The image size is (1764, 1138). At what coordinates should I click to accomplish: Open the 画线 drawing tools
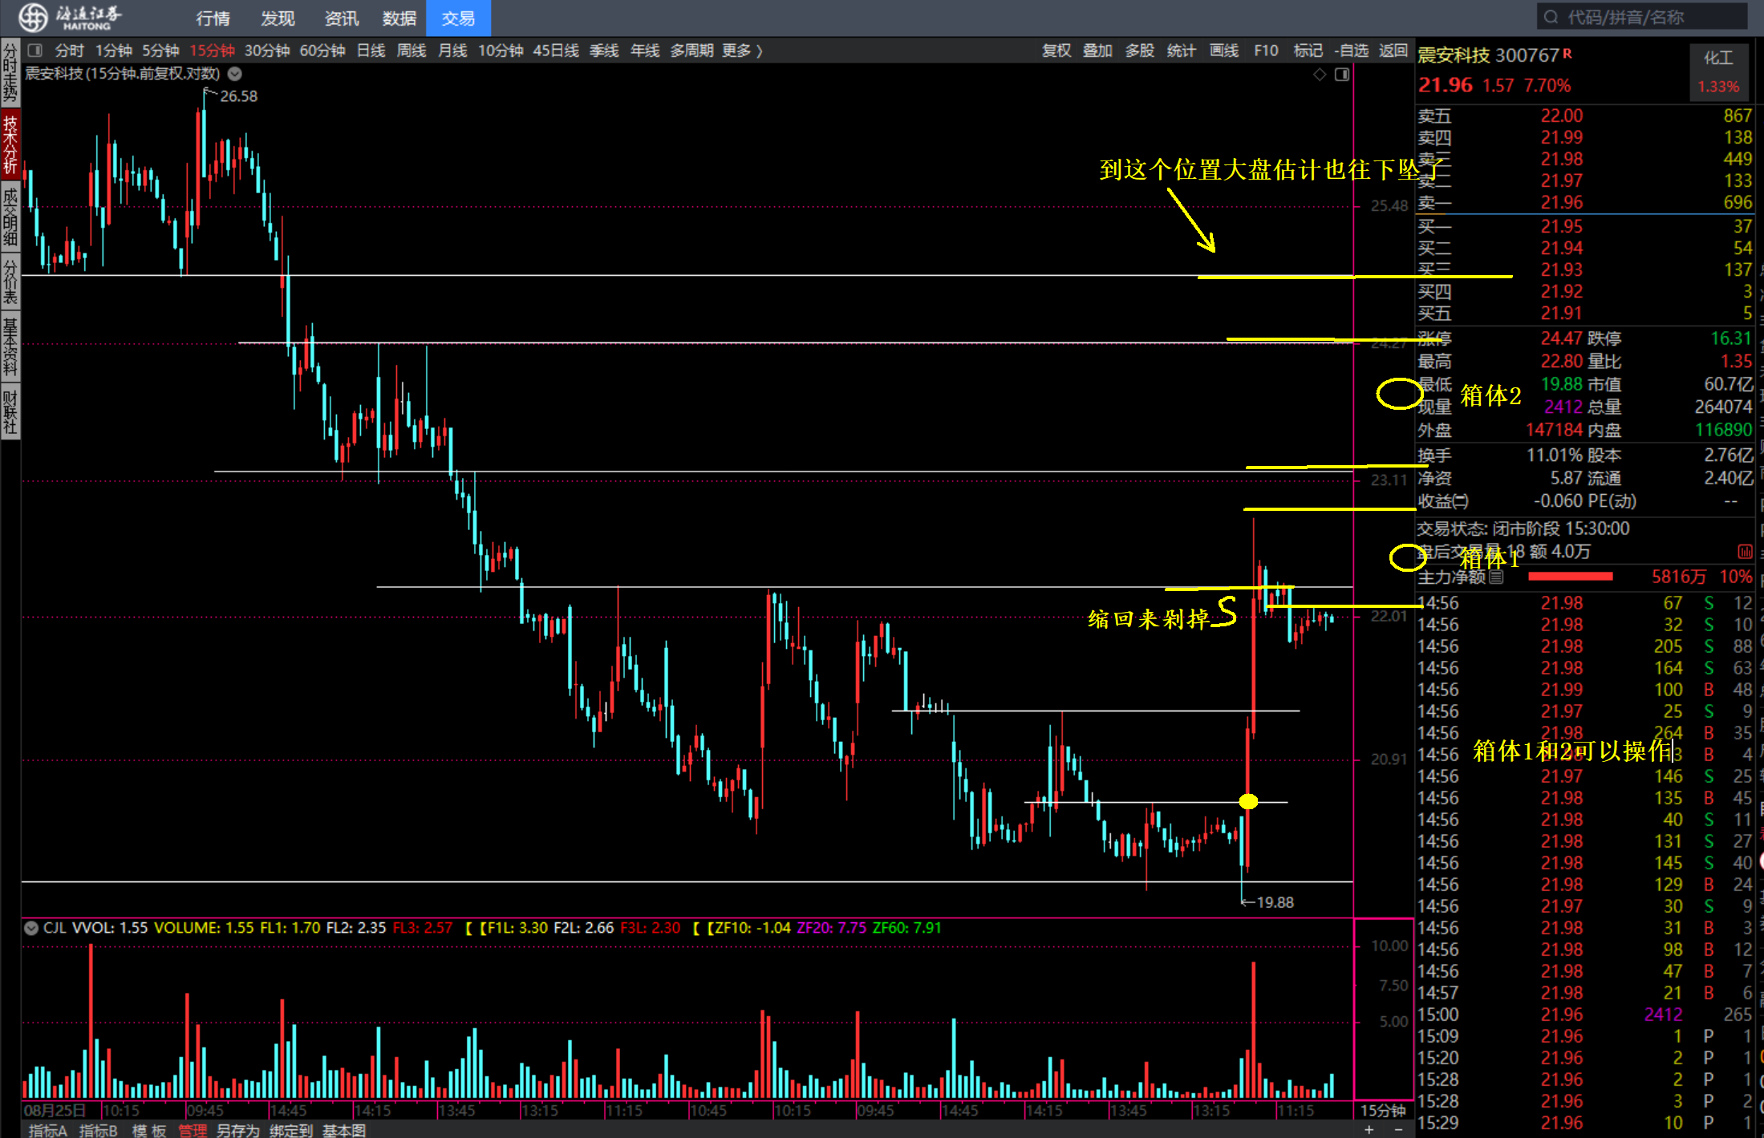[x=1223, y=51]
